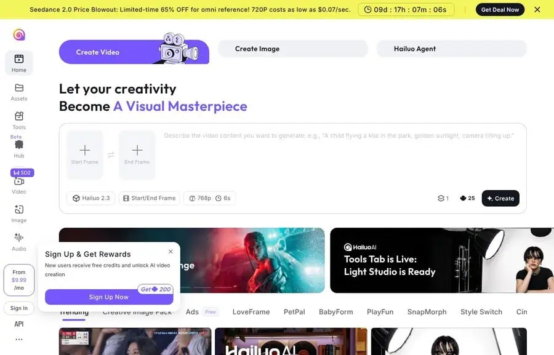The width and height of the screenshot is (554, 355).
Task: Open the crowd scene video thumbnail
Action: coord(135,341)
